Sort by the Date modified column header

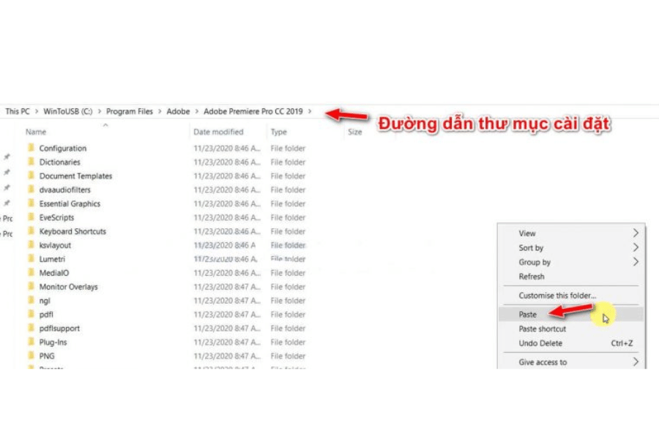218,132
